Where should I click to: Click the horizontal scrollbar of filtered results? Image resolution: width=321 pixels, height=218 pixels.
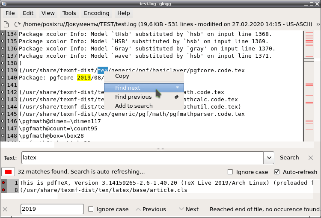(x=157, y=196)
